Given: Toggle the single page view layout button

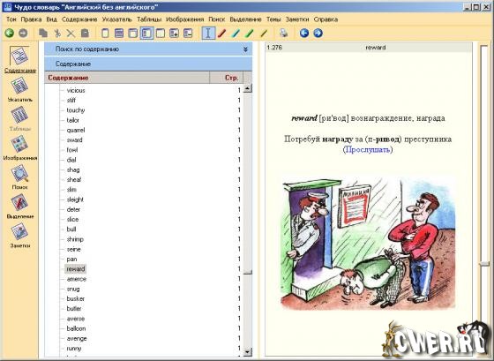Looking at the screenshot, I should point(105,33).
